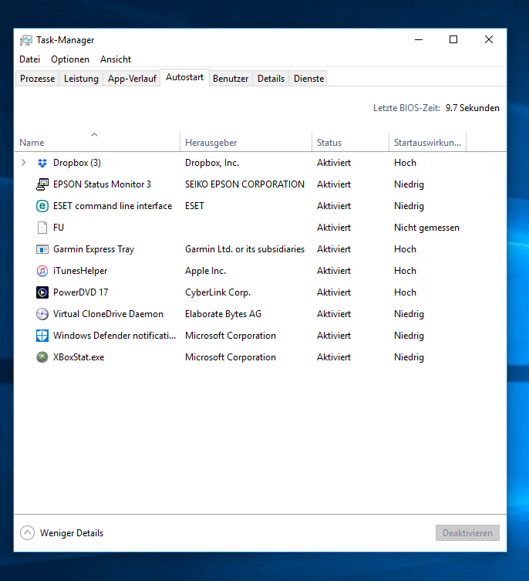The width and height of the screenshot is (529, 581).
Task: Switch to the Benutzer tab
Action: pos(231,79)
